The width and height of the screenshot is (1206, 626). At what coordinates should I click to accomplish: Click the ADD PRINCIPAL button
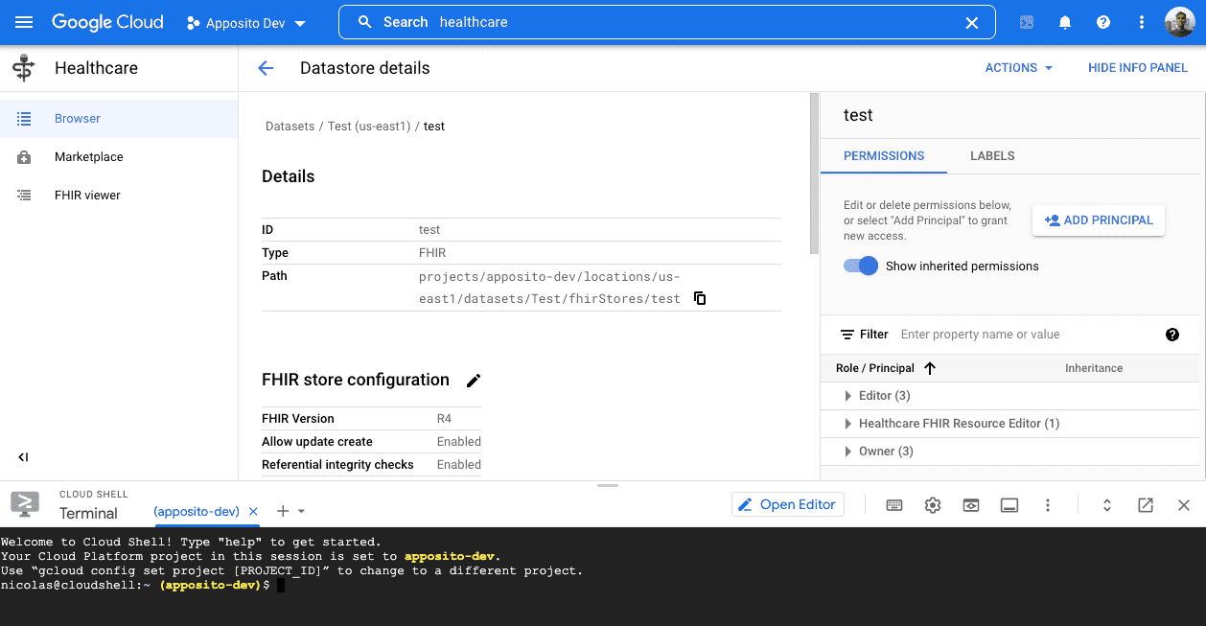tap(1098, 220)
